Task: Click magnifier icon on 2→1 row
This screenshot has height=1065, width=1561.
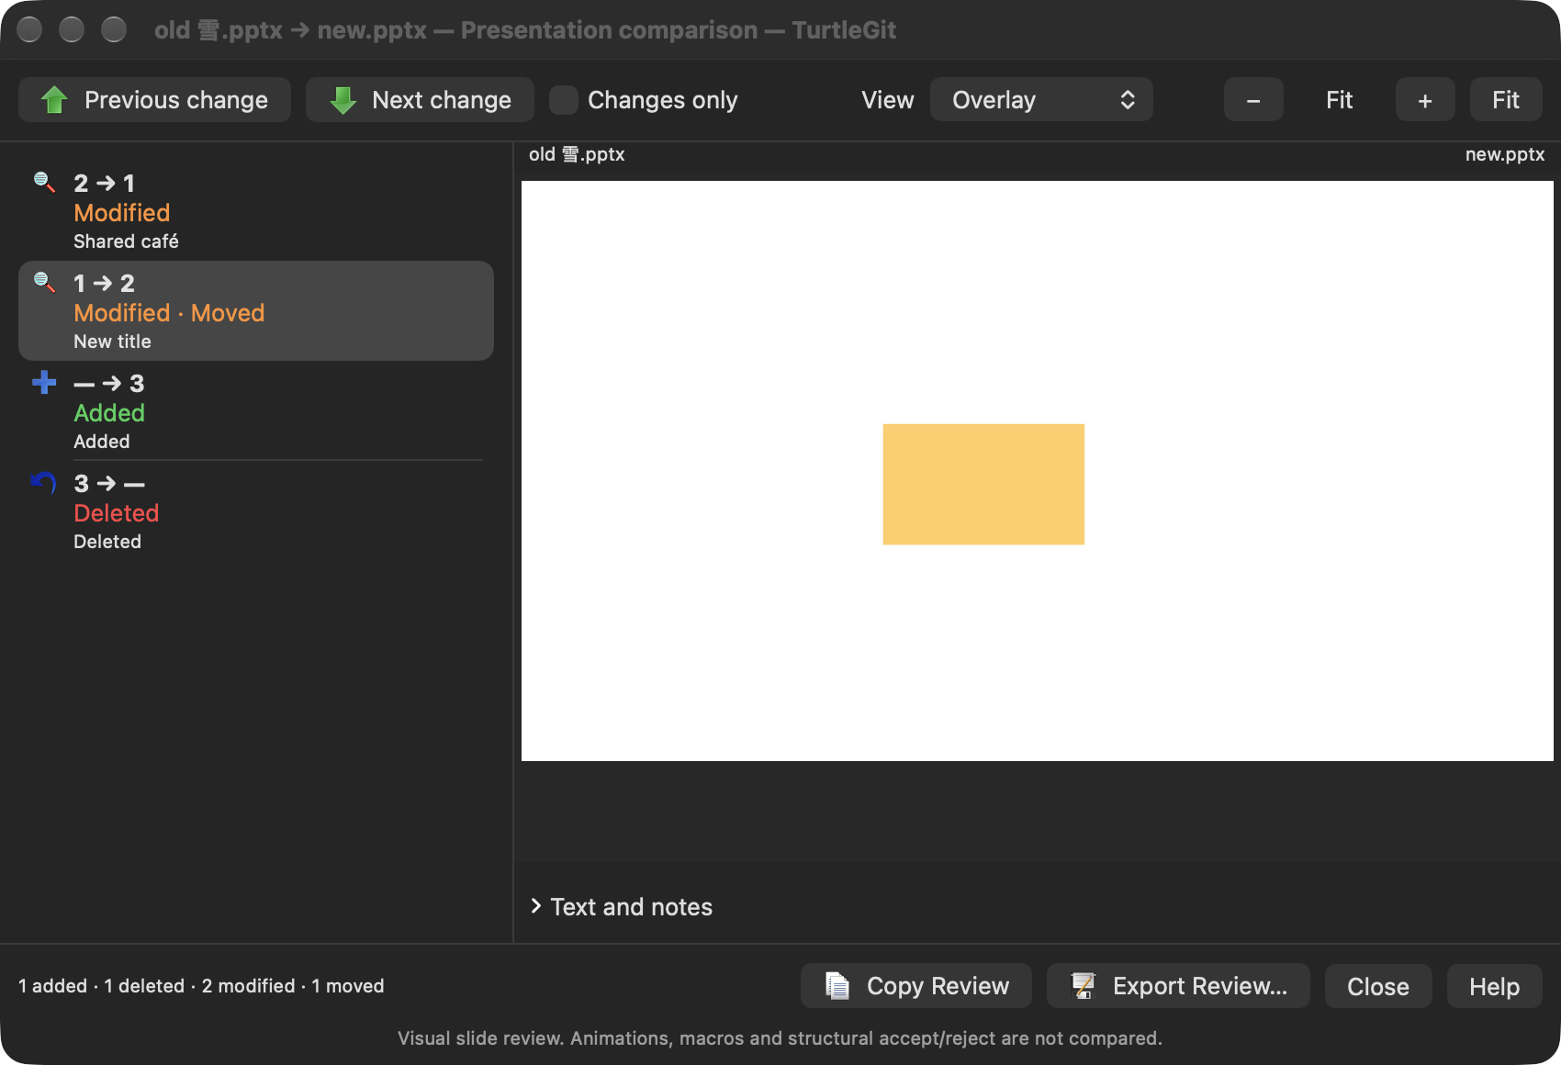Action: click(x=44, y=182)
